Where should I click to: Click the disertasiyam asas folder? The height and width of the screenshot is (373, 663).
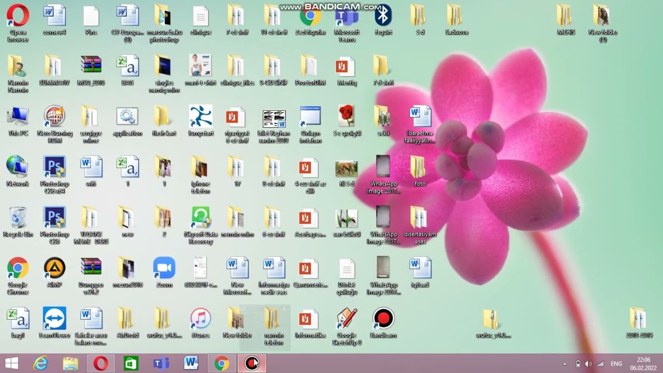[420, 225]
